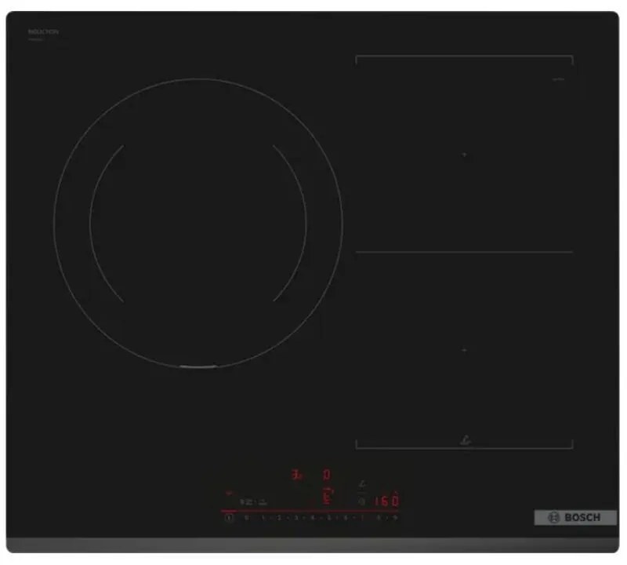The width and height of the screenshot is (627, 565).
Task: Click the Induction label in top-left corner
Action: click(43, 31)
